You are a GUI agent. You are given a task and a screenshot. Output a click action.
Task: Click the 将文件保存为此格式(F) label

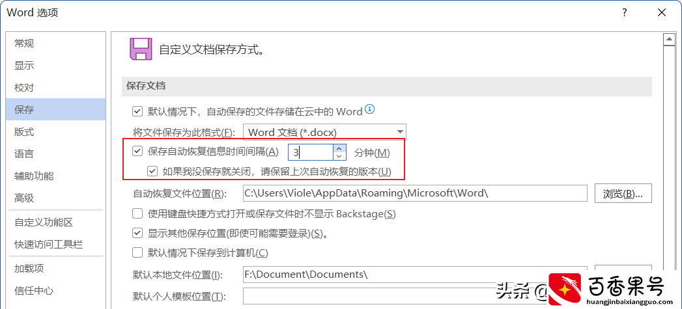pos(184,131)
